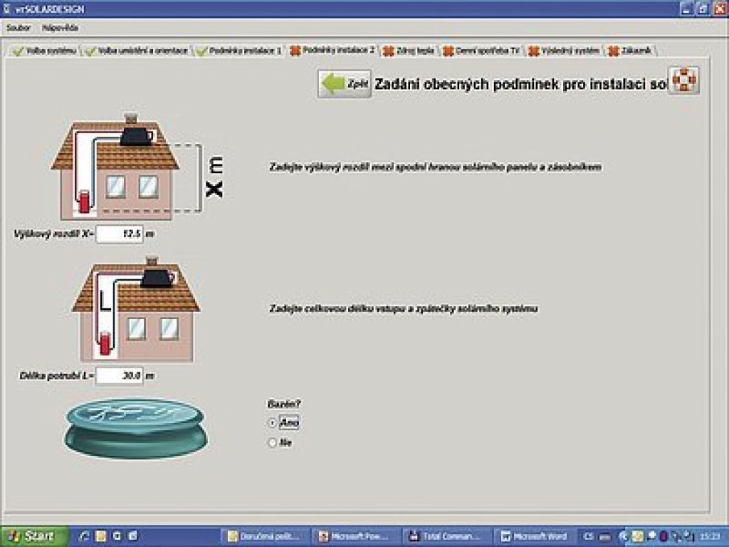729x547 pixels.
Task: Click the vrSOLARDESIGN title bar app icon
Action: pos(6,9)
